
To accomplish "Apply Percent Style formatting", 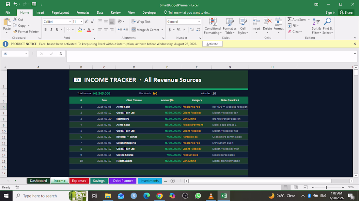I will tap(179, 30).
